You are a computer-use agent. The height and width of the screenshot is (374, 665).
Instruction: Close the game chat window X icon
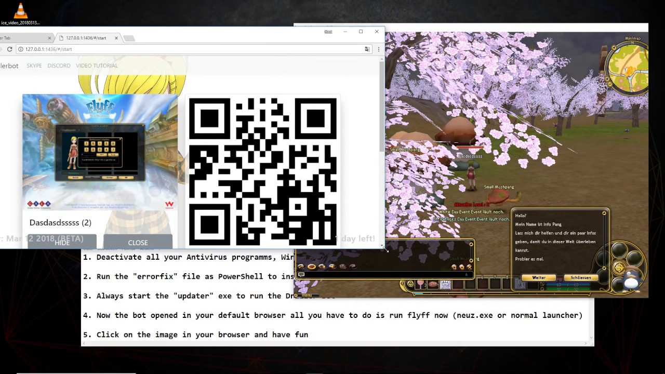click(469, 267)
